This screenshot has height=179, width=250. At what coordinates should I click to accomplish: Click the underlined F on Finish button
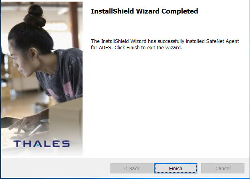pyautogui.click(x=170, y=169)
